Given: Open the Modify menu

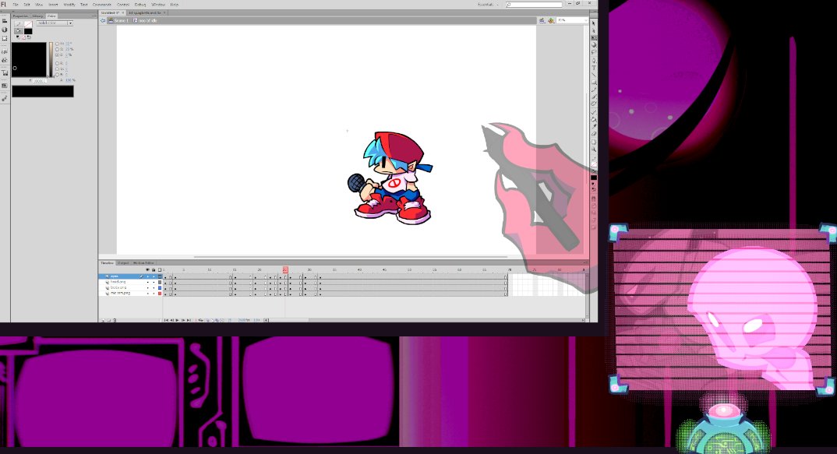Looking at the screenshot, I should [69, 4].
